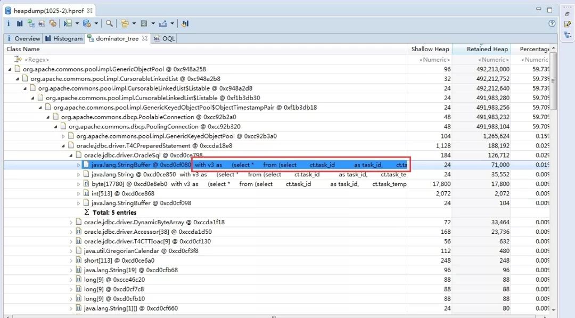Sort by Percentage column header

(530, 49)
